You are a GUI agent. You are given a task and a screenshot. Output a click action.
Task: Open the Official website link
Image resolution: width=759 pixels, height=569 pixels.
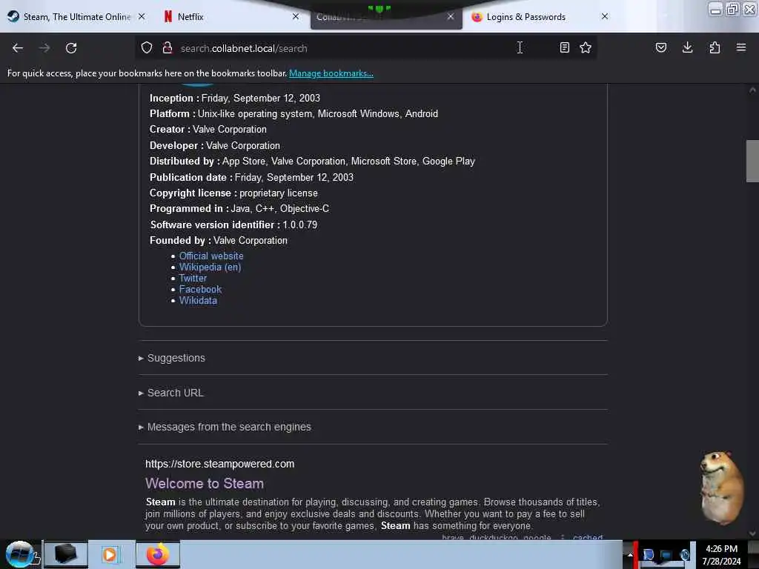pos(211,256)
